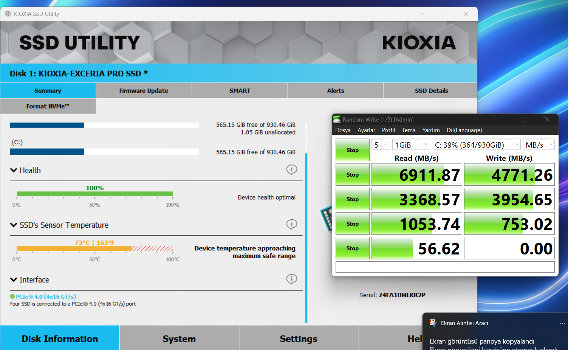Click the top Stop button beside the test count
568x350 pixels.
tap(353, 150)
